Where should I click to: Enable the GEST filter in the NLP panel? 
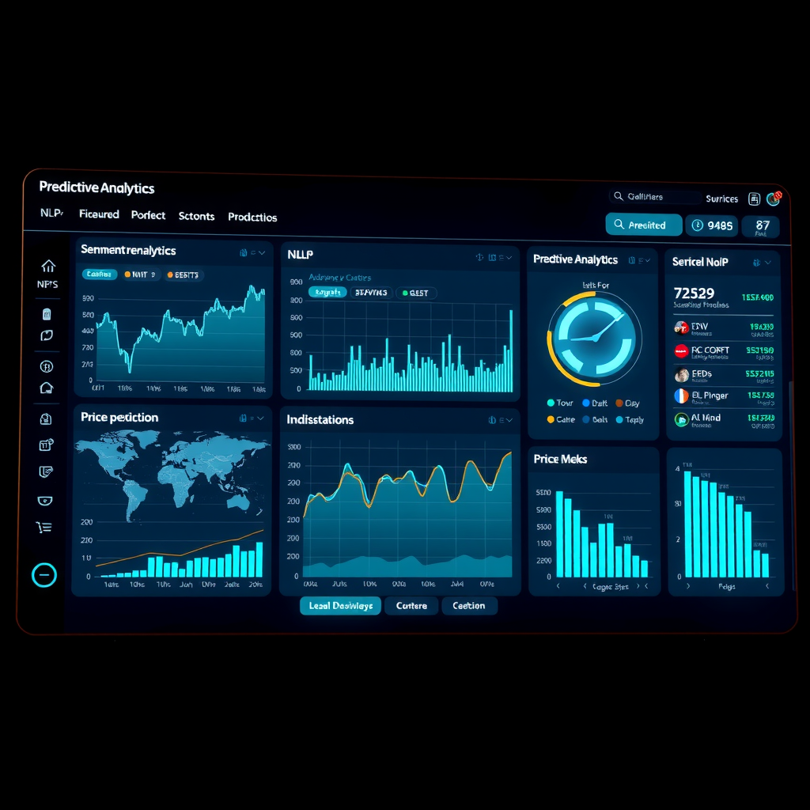pyautogui.click(x=417, y=293)
